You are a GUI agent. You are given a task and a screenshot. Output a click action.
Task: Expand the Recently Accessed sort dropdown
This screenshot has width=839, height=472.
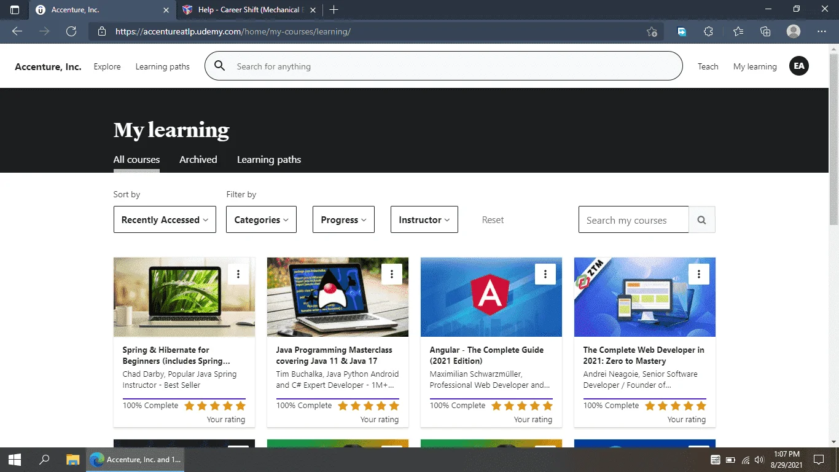pos(165,219)
